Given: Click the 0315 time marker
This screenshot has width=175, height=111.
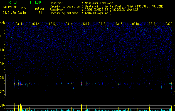Looking at the screenshot, I should pos(86,24).
